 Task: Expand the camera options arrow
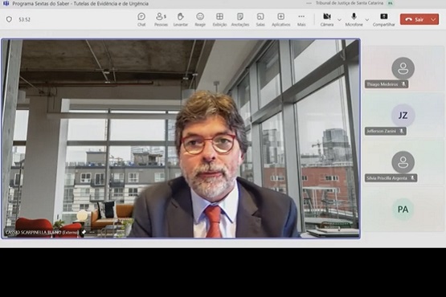(339, 19)
